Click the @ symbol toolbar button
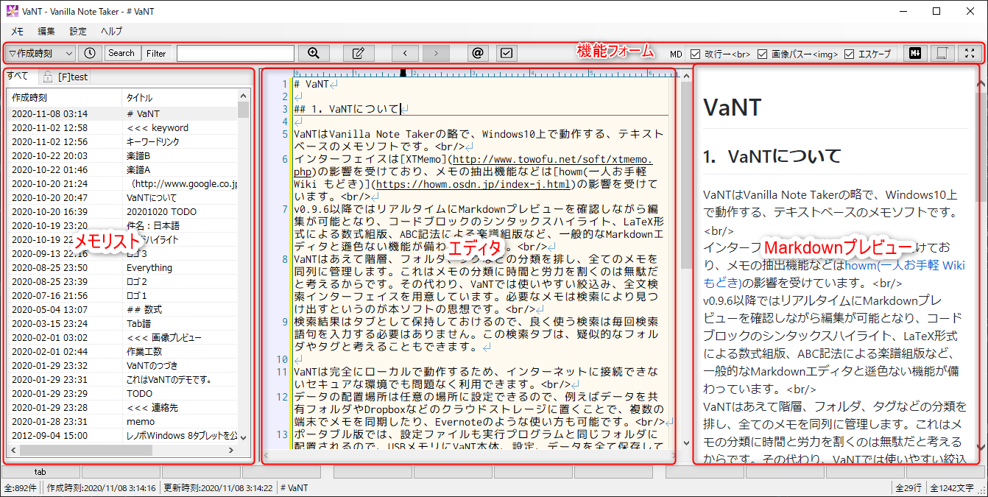The height and width of the screenshot is (497, 988). [477, 53]
